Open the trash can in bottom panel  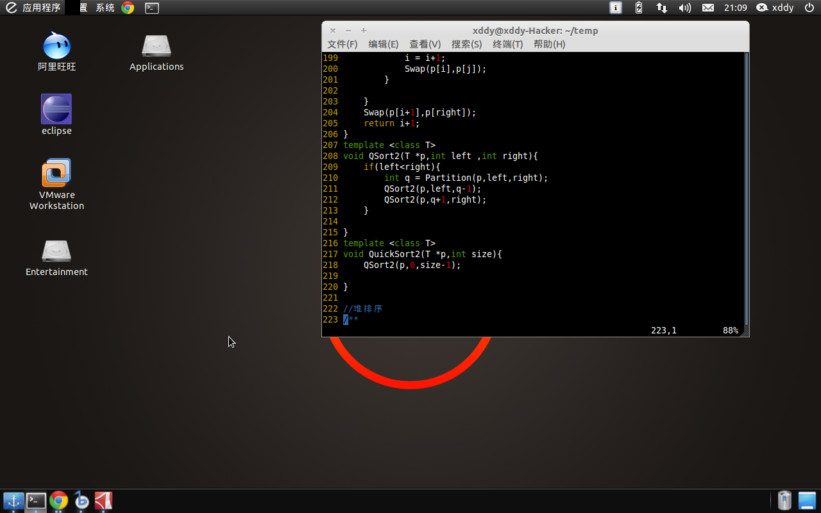[784, 500]
